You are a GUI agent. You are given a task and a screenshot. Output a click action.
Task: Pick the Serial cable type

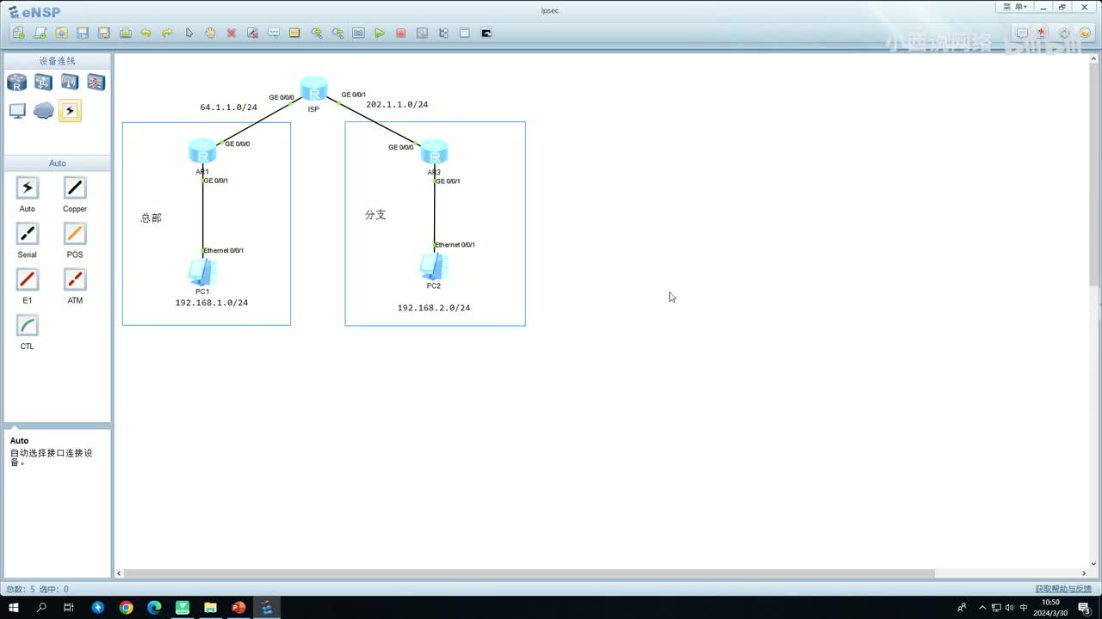pyautogui.click(x=28, y=234)
